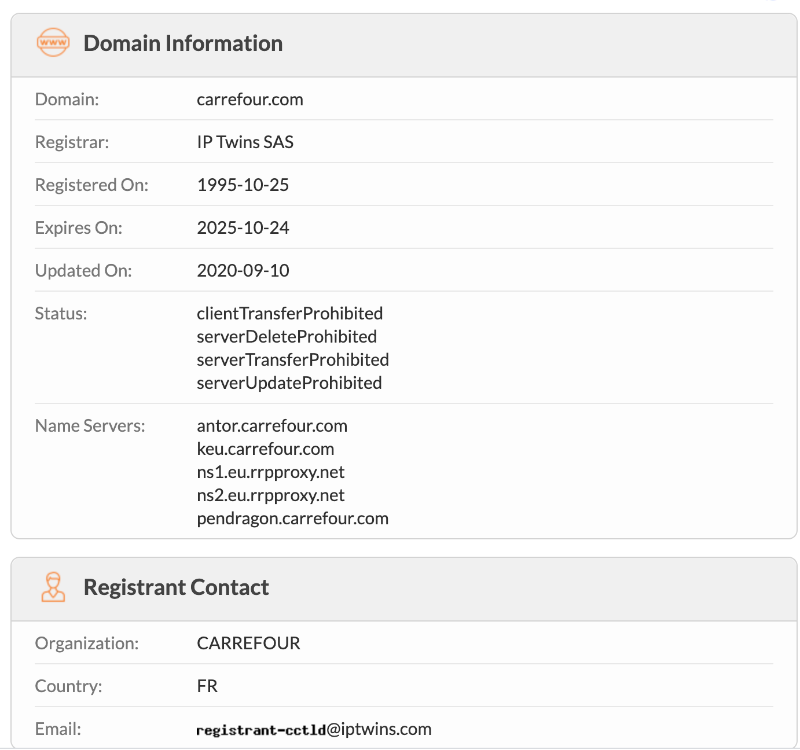
Task: Click the person icon beside Registrant Contact
Action: click(53, 587)
